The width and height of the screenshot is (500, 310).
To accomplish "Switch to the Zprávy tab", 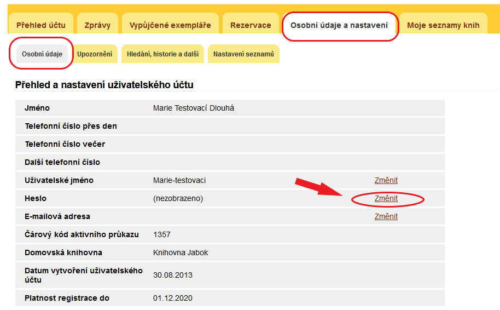I will pos(97,25).
